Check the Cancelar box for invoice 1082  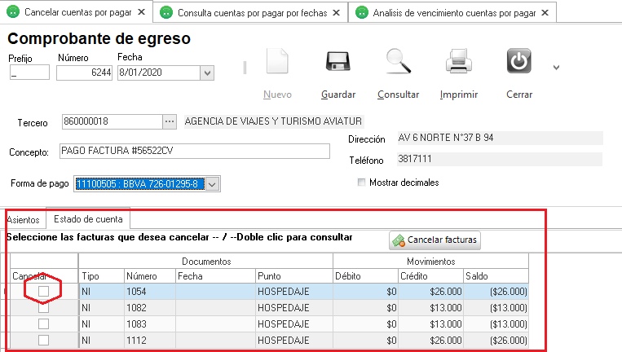tap(44, 308)
